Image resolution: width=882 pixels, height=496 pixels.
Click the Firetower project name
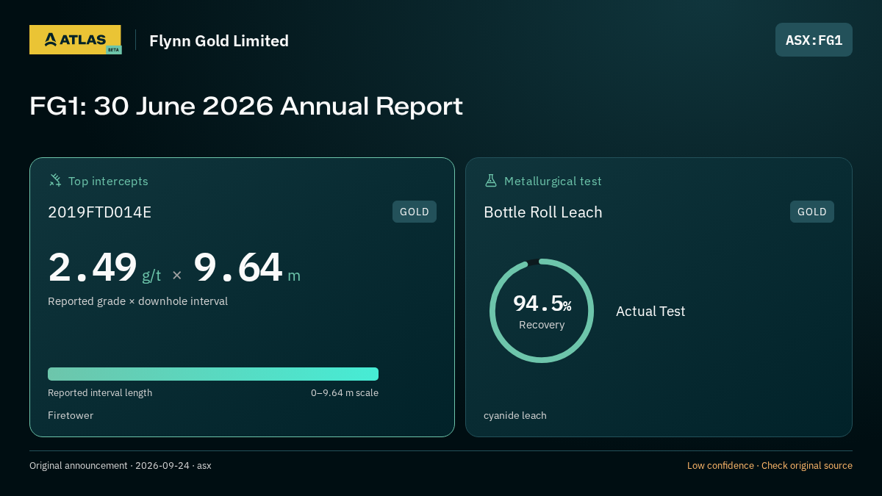point(71,416)
